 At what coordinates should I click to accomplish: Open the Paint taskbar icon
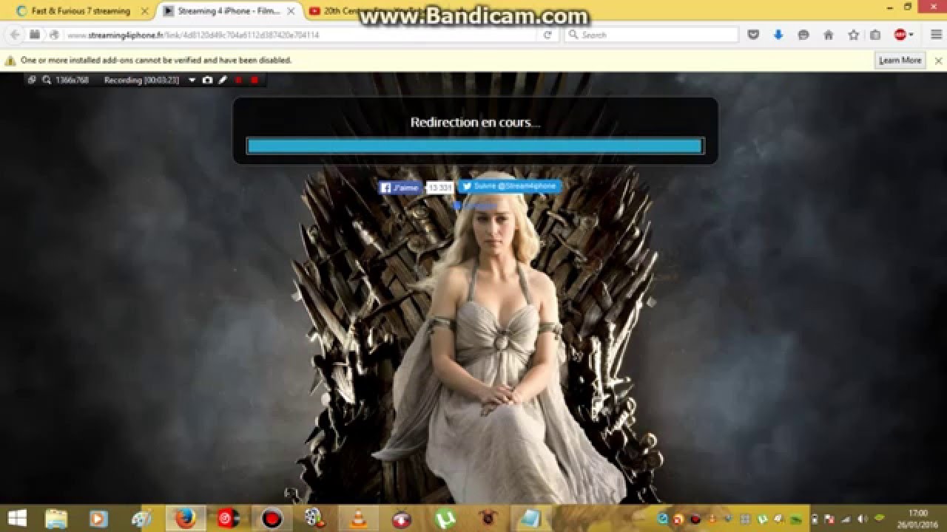(x=141, y=519)
